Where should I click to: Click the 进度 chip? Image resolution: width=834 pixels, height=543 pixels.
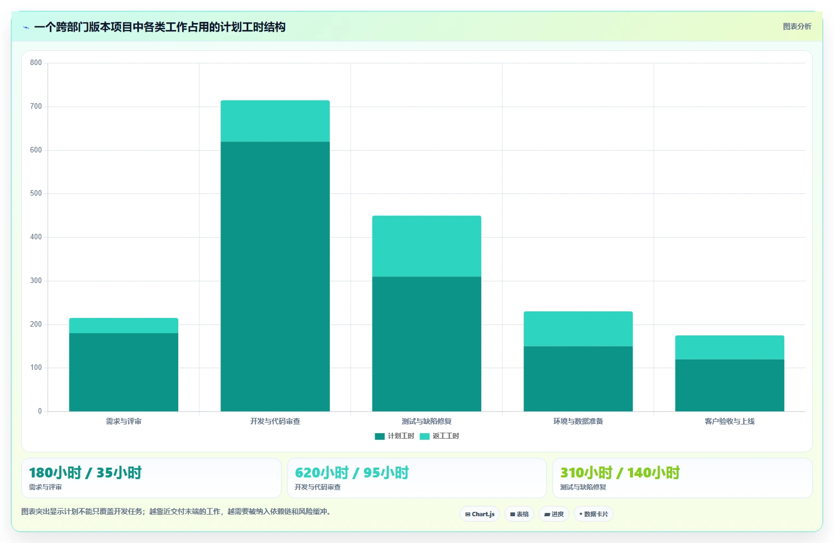pos(554,514)
